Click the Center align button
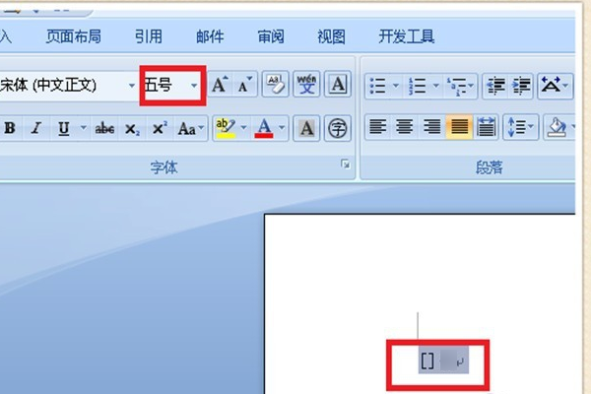 [405, 127]
